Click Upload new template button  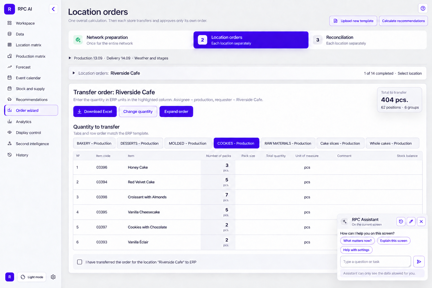pyautogui.click(x=353, y=21)
